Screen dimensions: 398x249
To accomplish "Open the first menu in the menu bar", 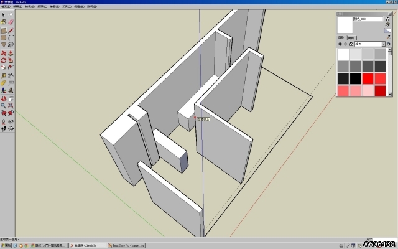I will (x=6, y=7).
